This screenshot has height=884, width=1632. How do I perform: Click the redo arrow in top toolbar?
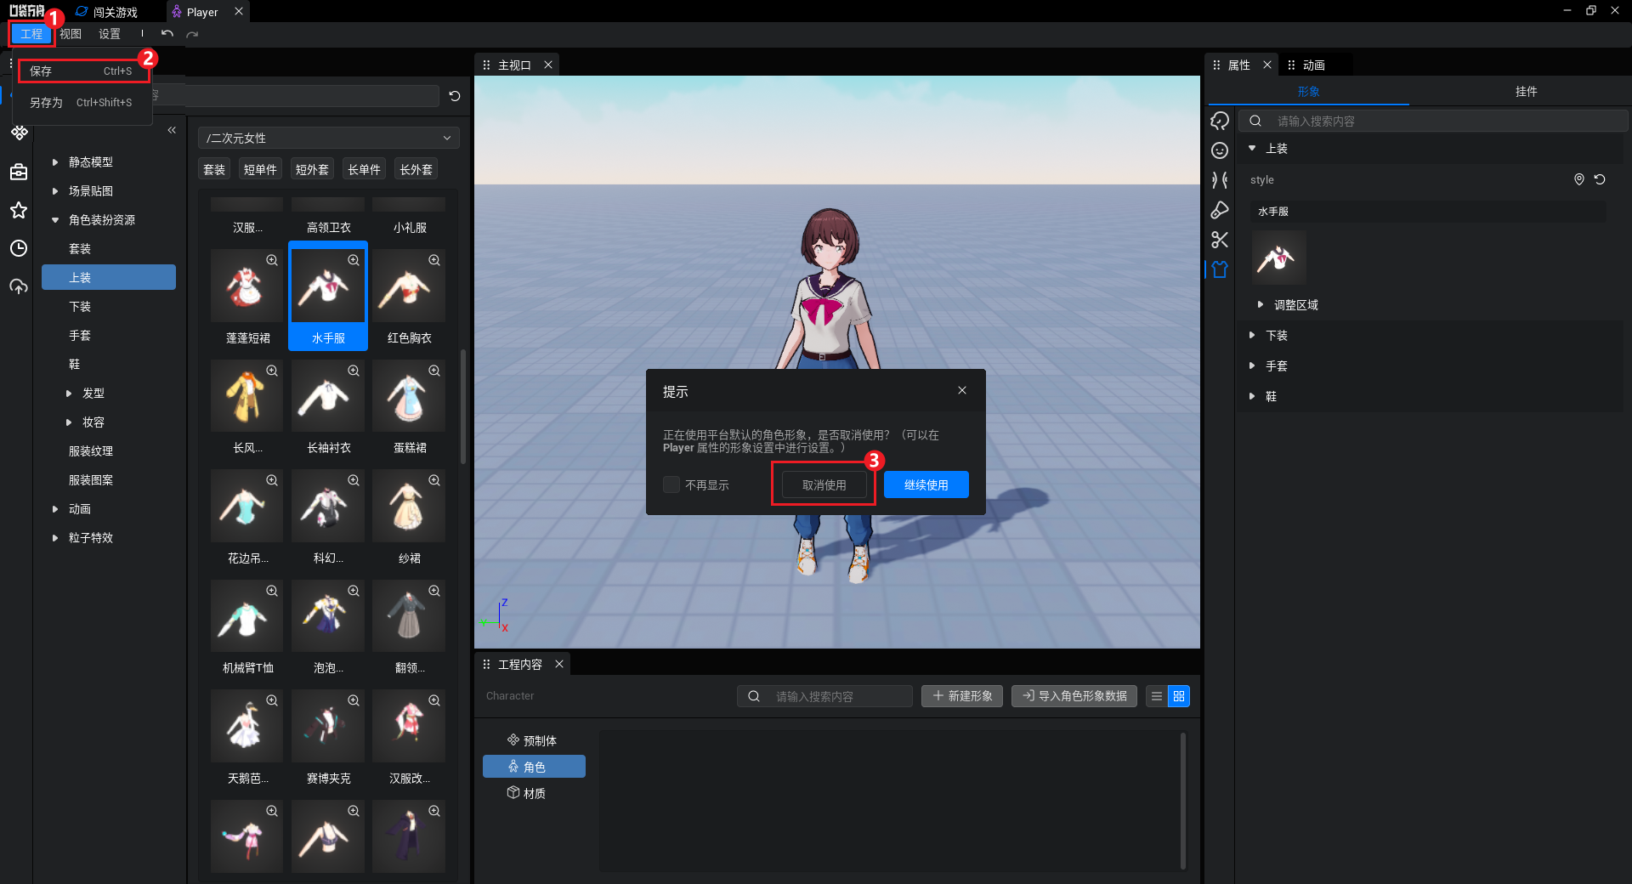[x=192, y=34]
